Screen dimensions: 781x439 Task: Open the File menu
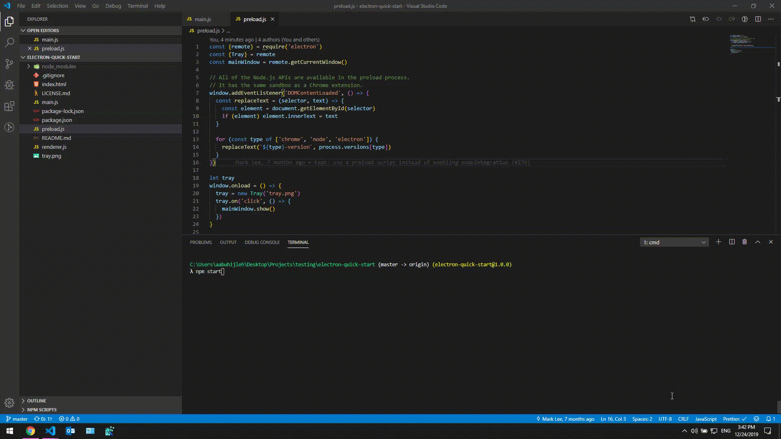(21, 6)
